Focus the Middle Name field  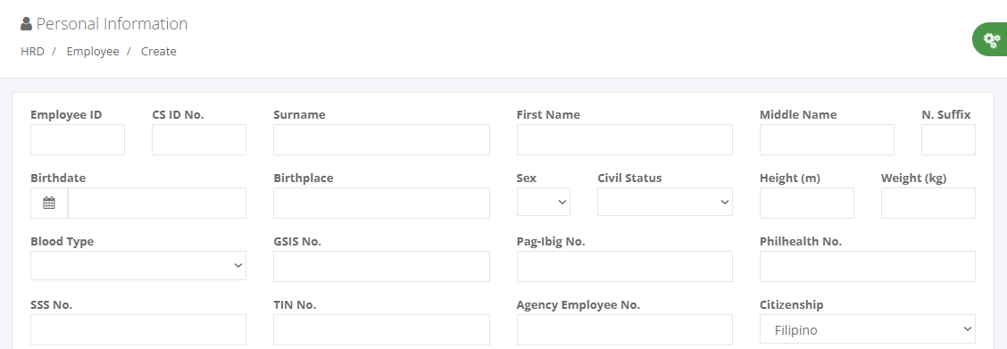point(828,140)
